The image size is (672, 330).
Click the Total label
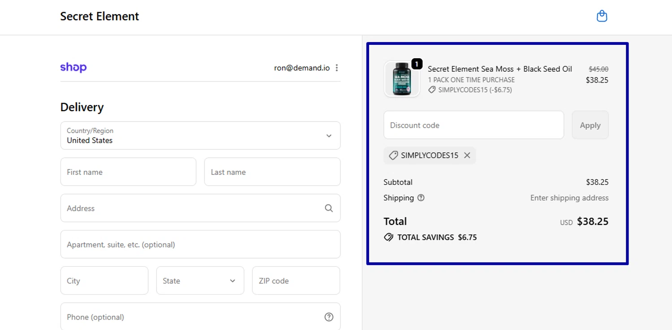[x=395, y=221]
